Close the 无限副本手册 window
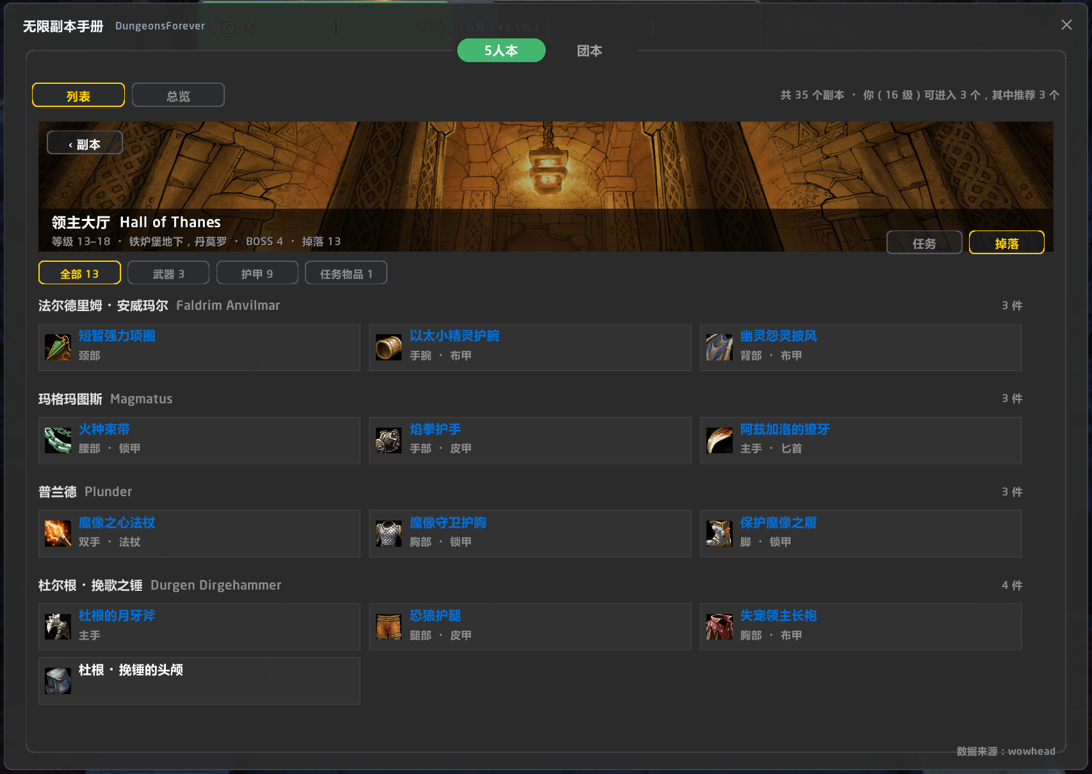 point(1066,24)
